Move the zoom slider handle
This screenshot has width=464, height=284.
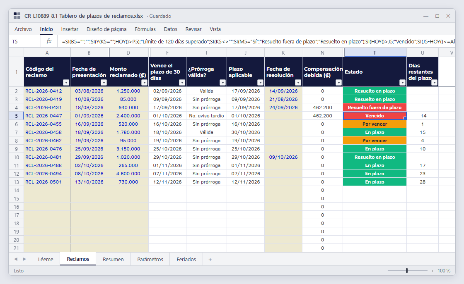click(407, 271)
